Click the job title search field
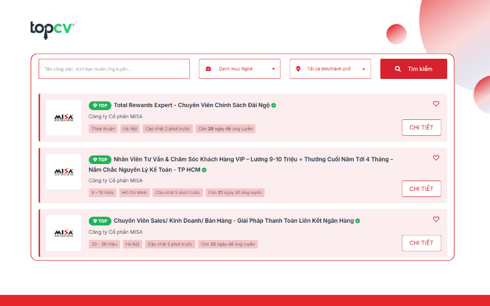The width and height of the screenshot is (490, 306). coord(114,69)
